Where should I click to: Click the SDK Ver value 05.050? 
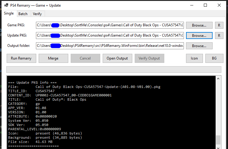pos(42,125)
